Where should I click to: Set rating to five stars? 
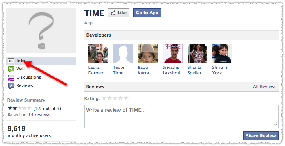[x=126, y=98]
